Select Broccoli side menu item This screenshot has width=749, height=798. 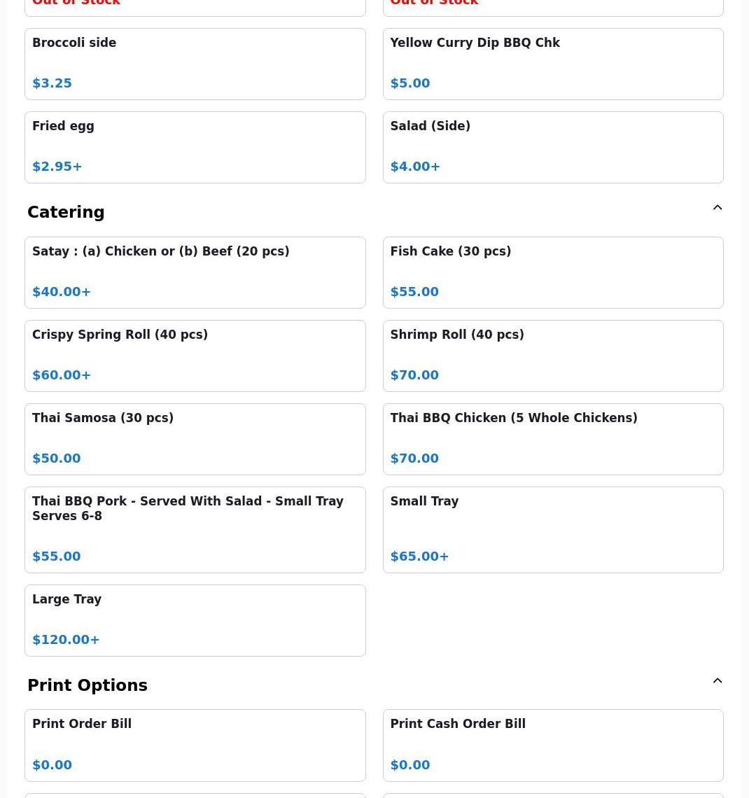click(x=195, y=64)
